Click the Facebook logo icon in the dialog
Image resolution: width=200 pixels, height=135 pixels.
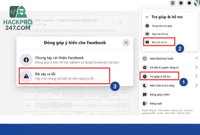coord(26,60)
